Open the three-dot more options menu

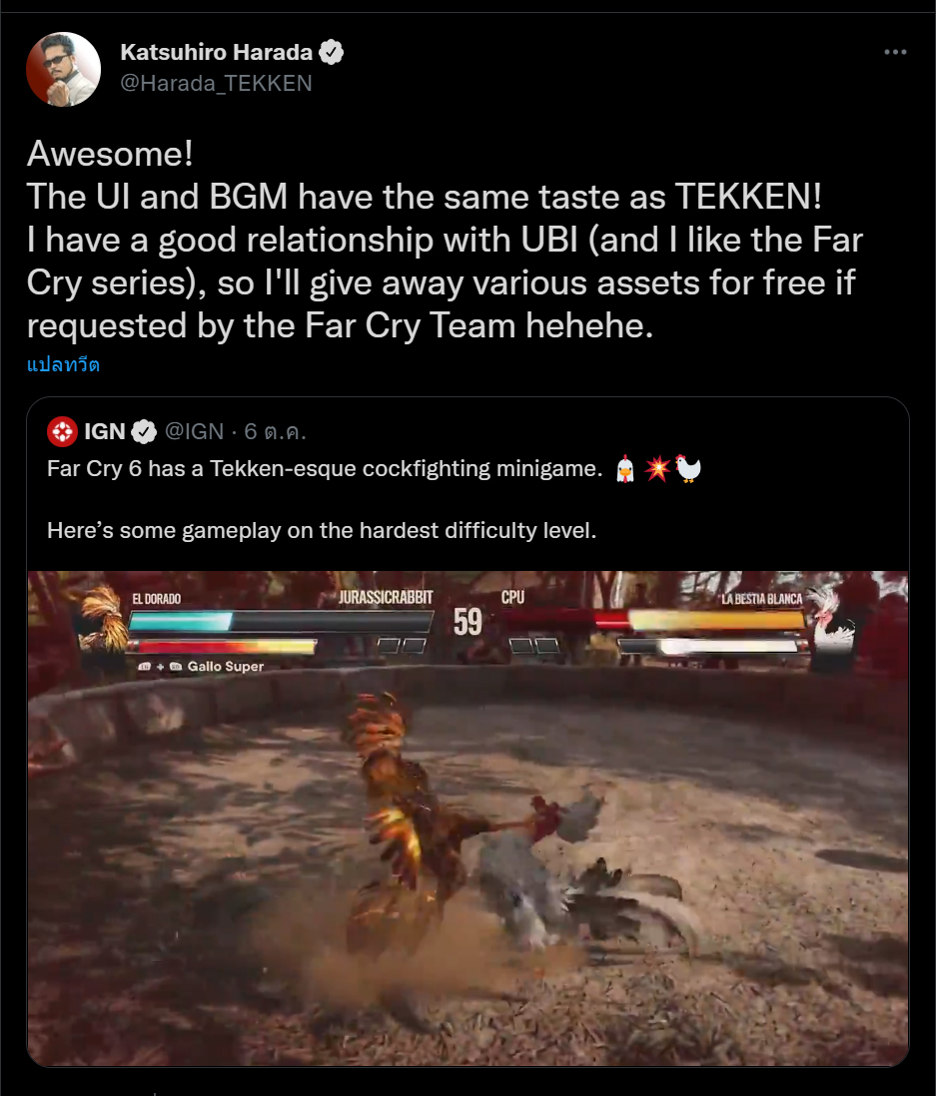[895, 53]
